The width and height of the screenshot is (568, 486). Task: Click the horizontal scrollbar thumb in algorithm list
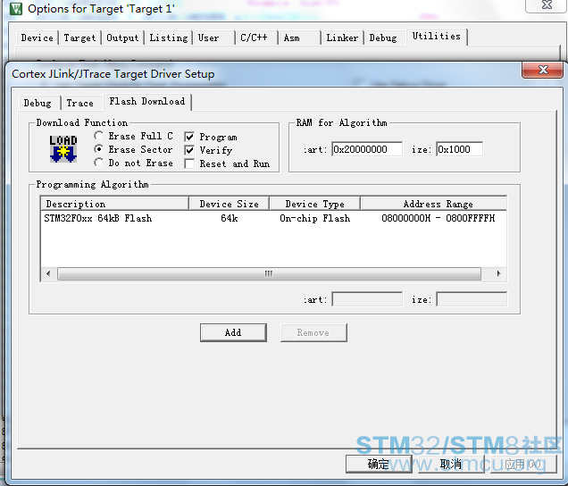tap(269, 273)
